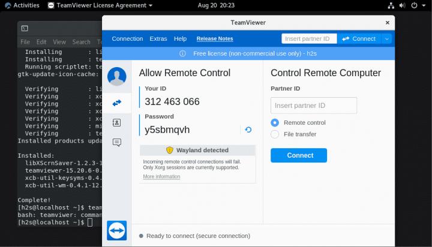Open the Connection menu

click(x=127, y=39)
